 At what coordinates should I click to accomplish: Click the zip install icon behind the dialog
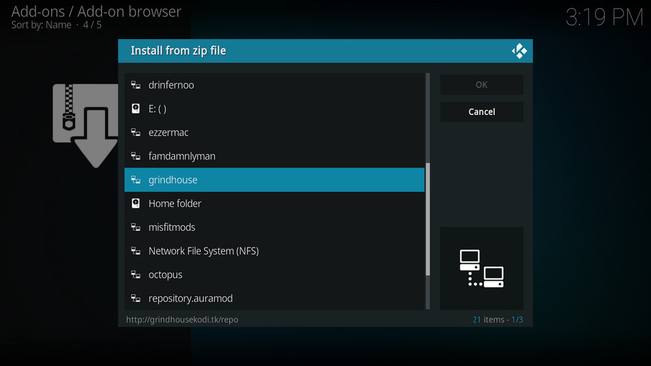(85, 126)
